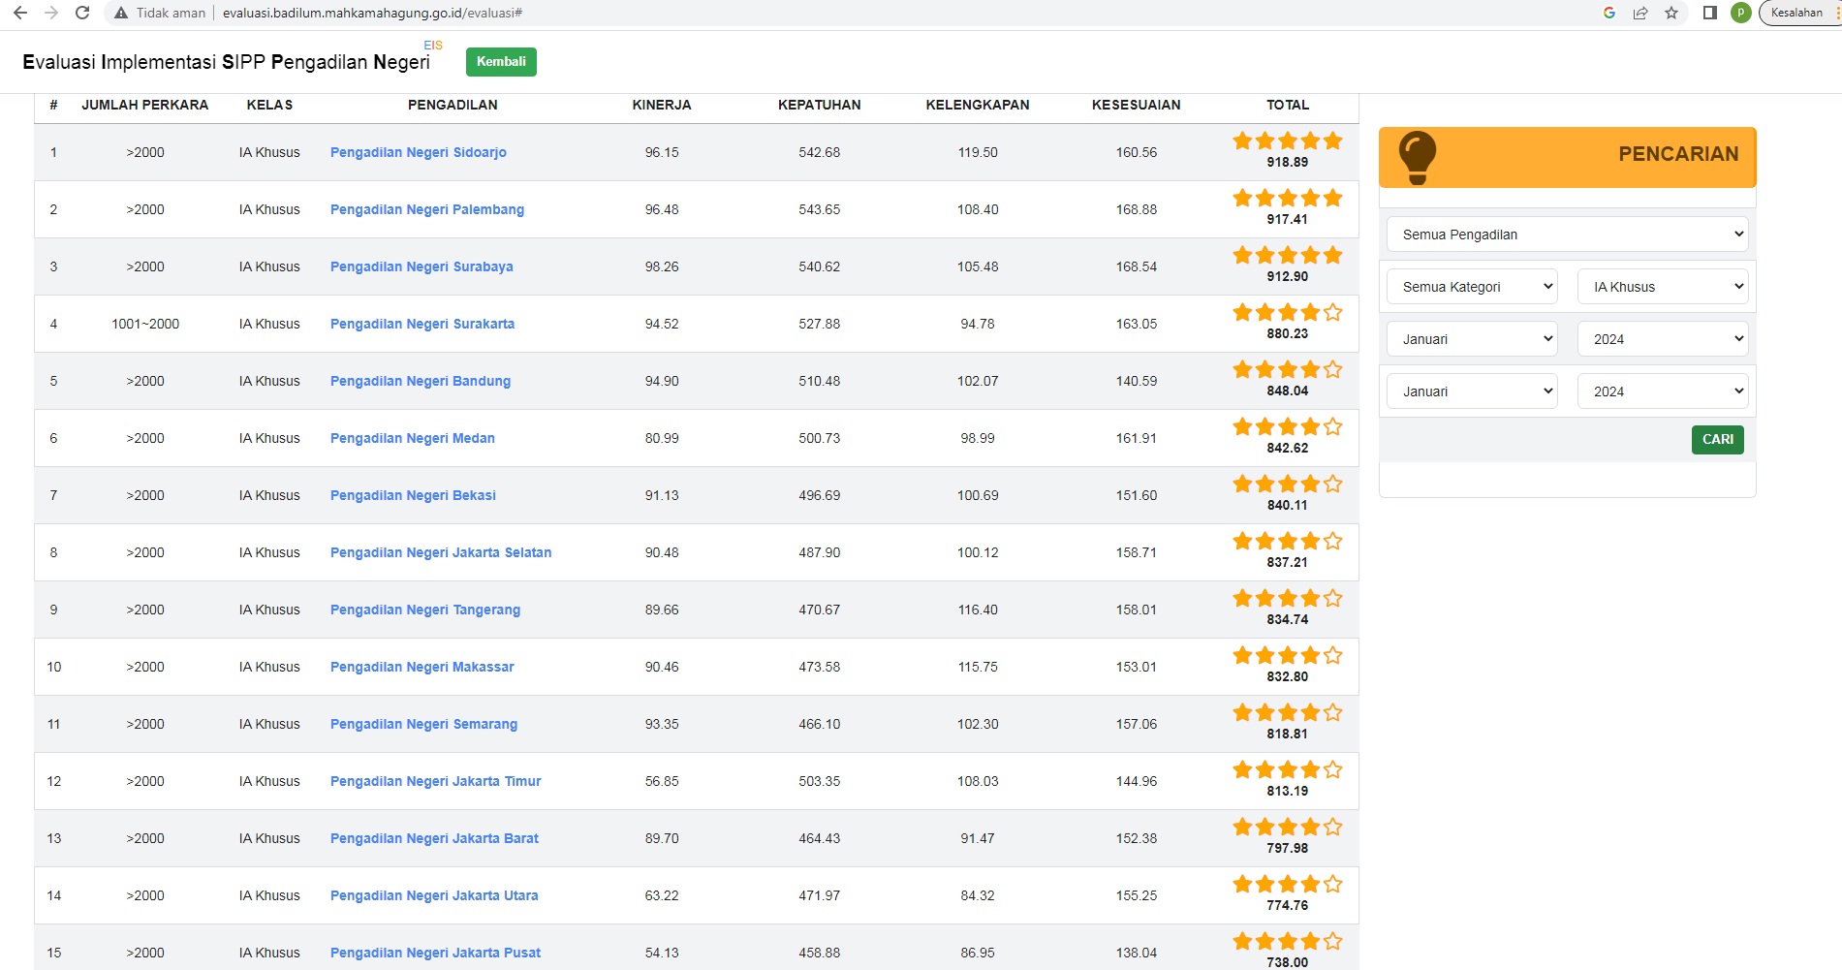Click the CARI search button

1717,440
